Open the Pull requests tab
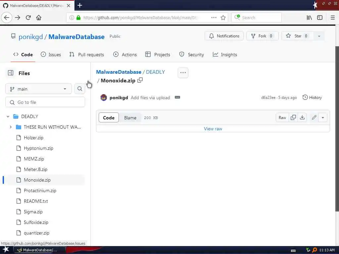The image size is (339, 254). click(87, 55)
